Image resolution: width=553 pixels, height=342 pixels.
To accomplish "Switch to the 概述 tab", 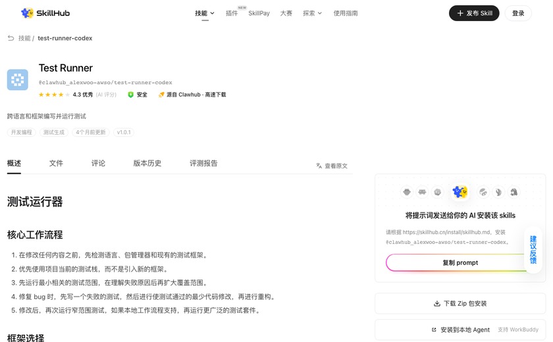I will 14,163.
